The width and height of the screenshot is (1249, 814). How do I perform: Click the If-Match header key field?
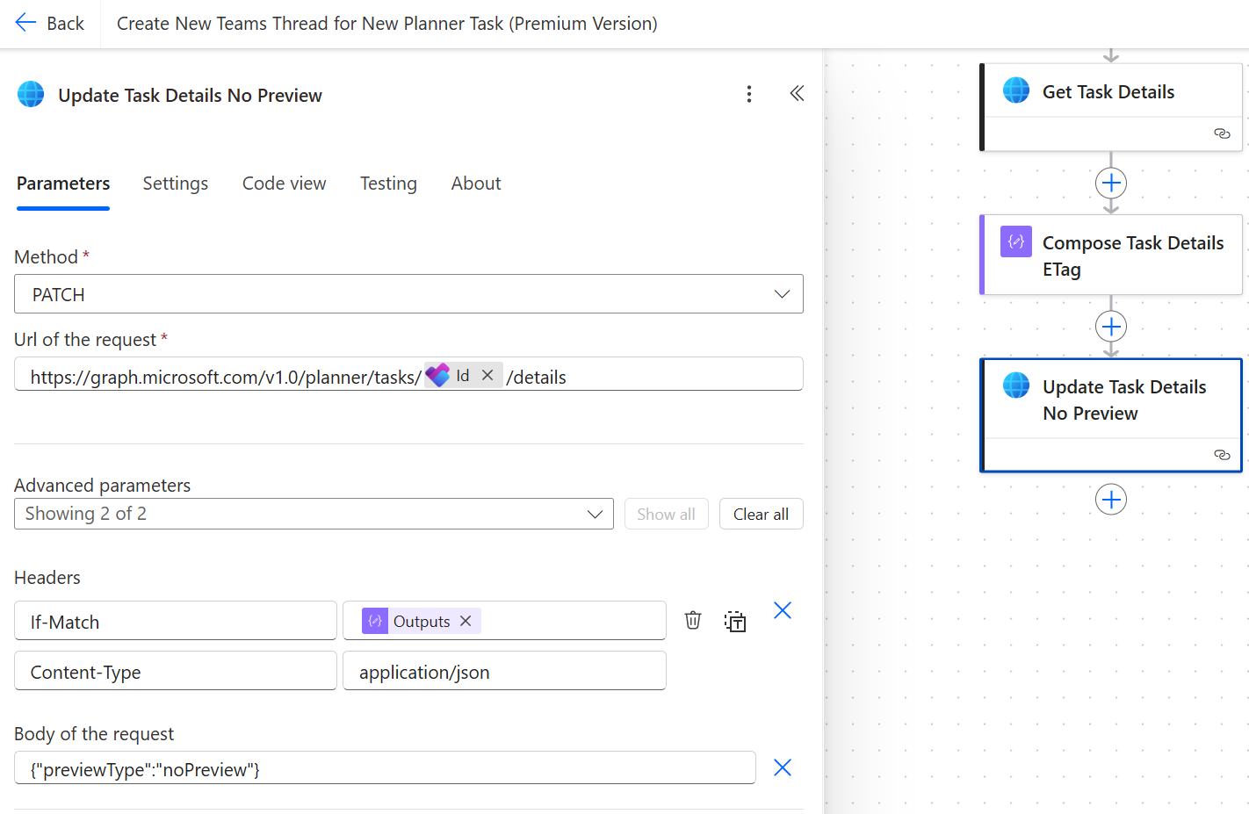[176, 621]
